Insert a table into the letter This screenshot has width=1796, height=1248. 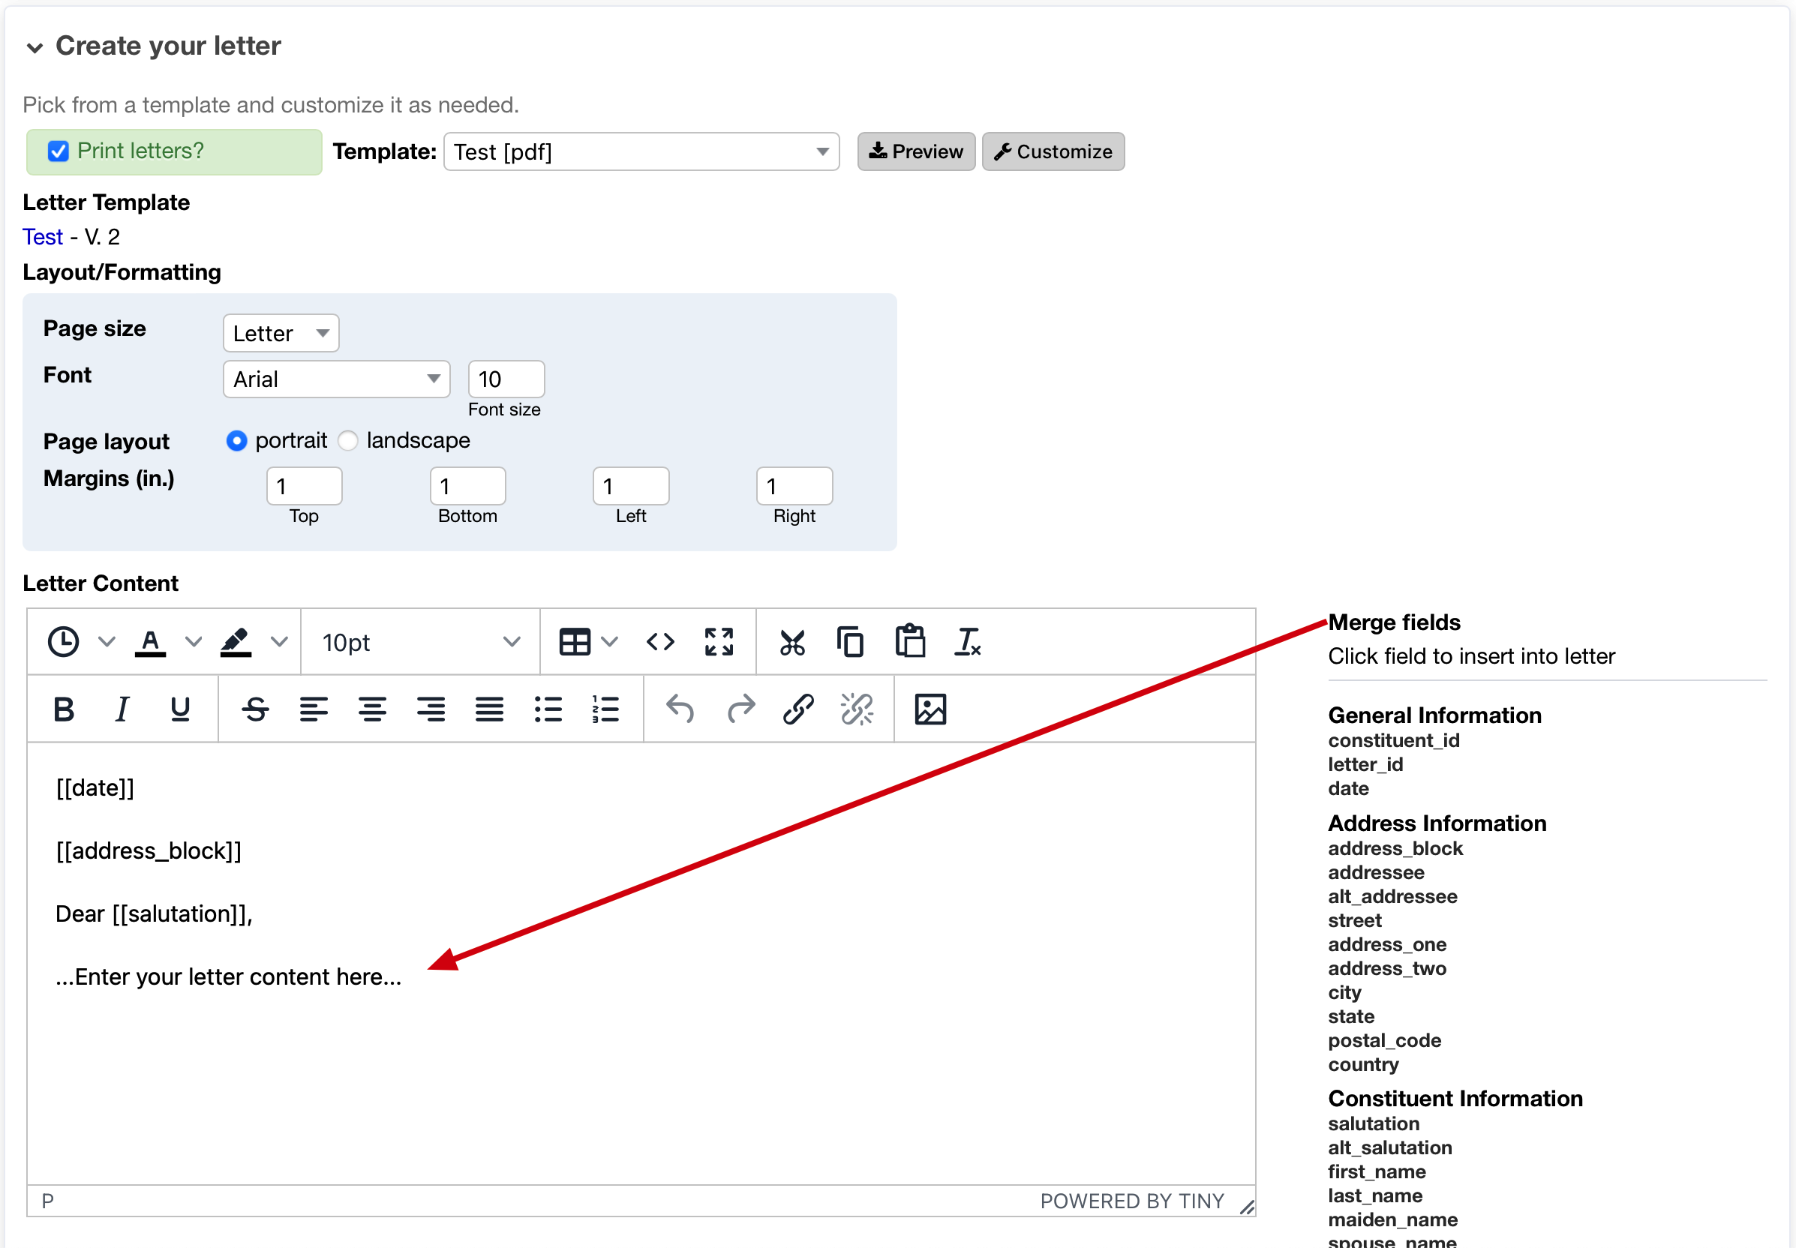575,641
